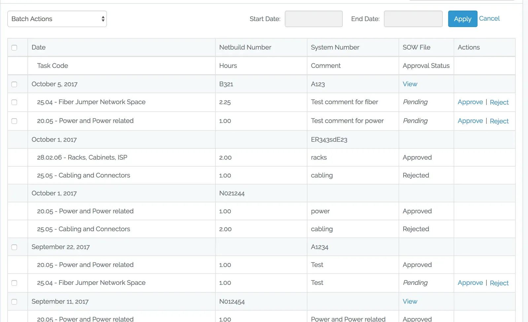Approve the pending September 22 Fiber Jumper entry

pos(470,283)
